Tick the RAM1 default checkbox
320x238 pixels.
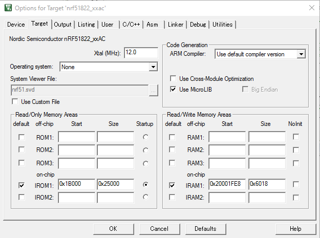tap(172, 137)
